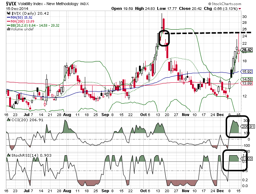Click 'Nov' on the price chart date axis
Screen dimensions: 256x194
tap(185, 115)
